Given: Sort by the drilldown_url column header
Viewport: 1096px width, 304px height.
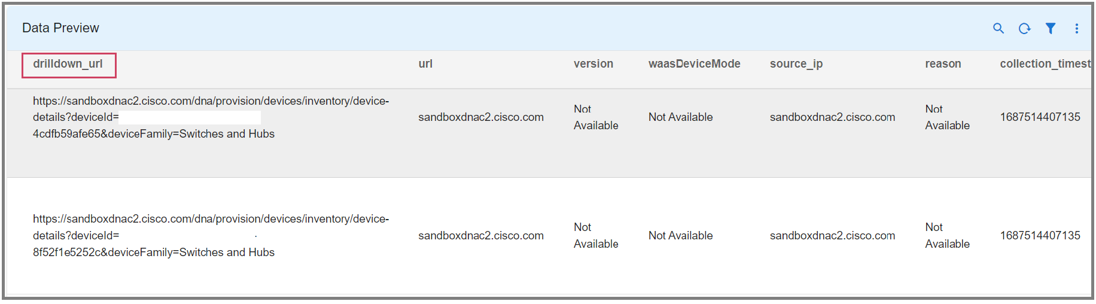Looking at the screenshot, I should coord(68,64).
